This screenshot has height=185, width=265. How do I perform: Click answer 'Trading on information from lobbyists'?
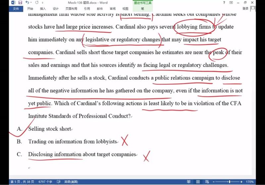point(73,141)
